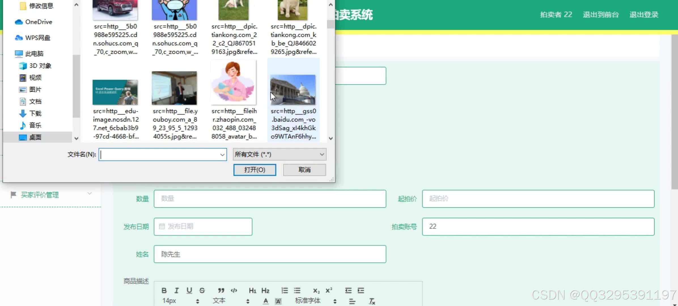
Task: Click the 起拍价 input field
Action: coord(538,199)
